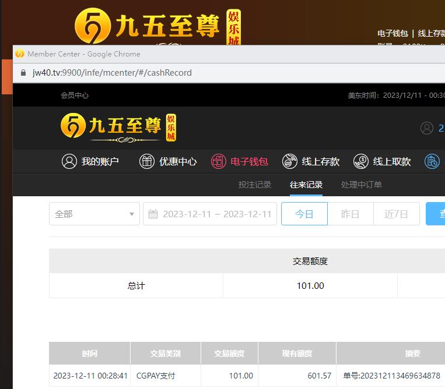Image resolution: width=445 pixels, height=389 pixels.
Task: Go to 电子钱包 menu item
Action: (249, 161)
